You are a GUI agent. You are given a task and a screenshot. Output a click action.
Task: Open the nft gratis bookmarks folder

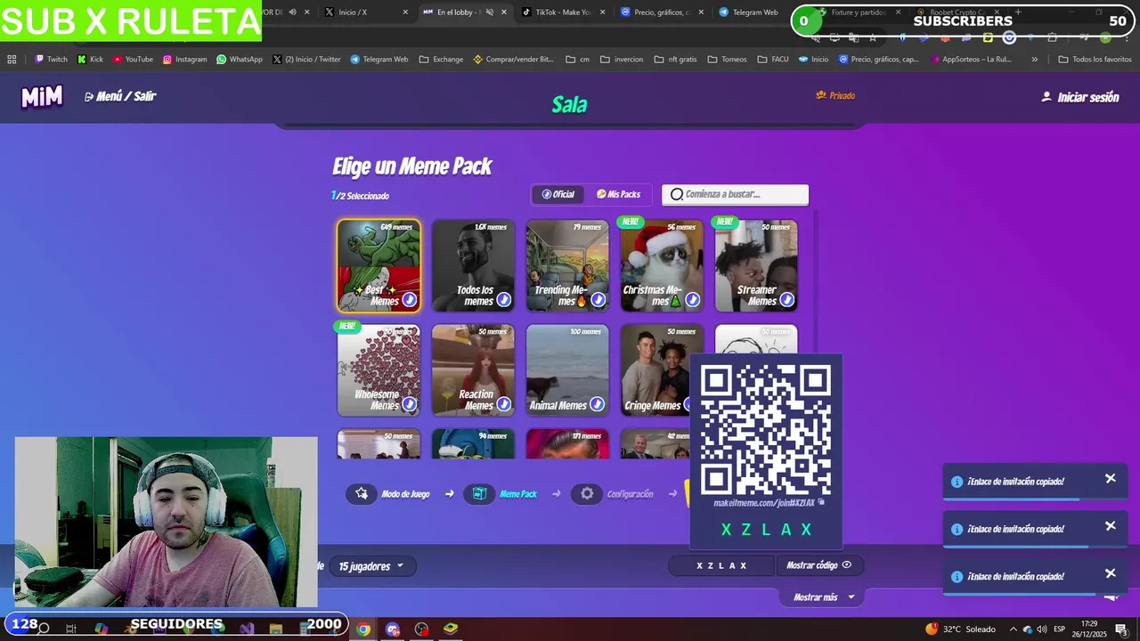[x=675, y=60]
